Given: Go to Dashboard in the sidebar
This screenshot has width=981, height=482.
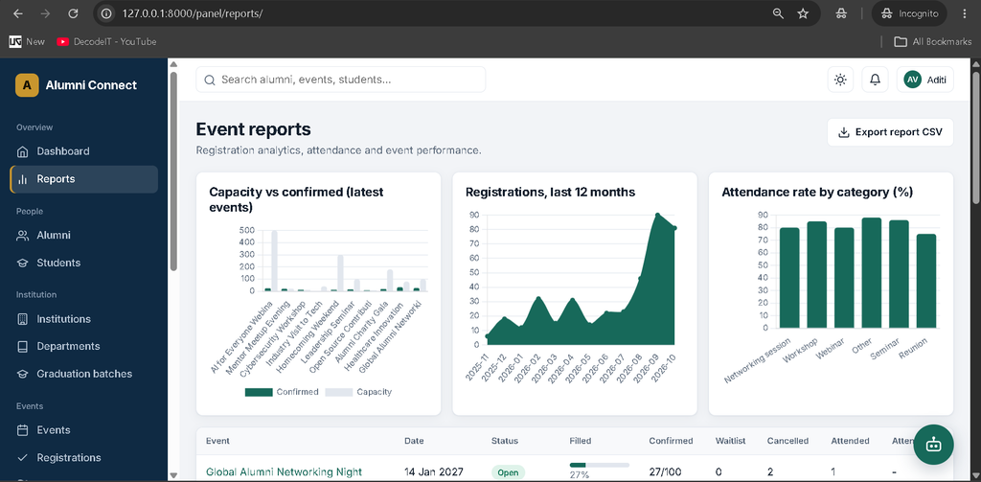Looking at the screenshot, I should 84,151.
